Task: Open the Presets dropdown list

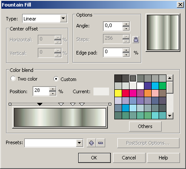Action: (x=80, y=143)
